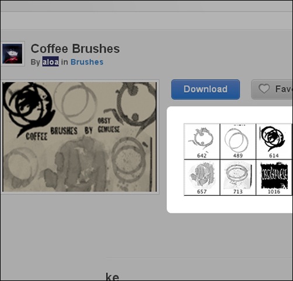Viewport: 293px width, 281px height.
Task: Click the Coffee Brushes page title
Action: click(75, 48)
